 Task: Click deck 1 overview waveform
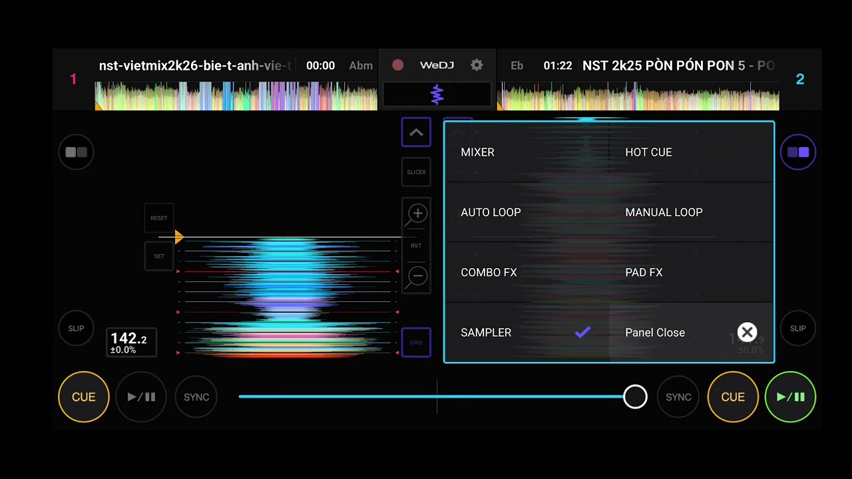[236, 96]
